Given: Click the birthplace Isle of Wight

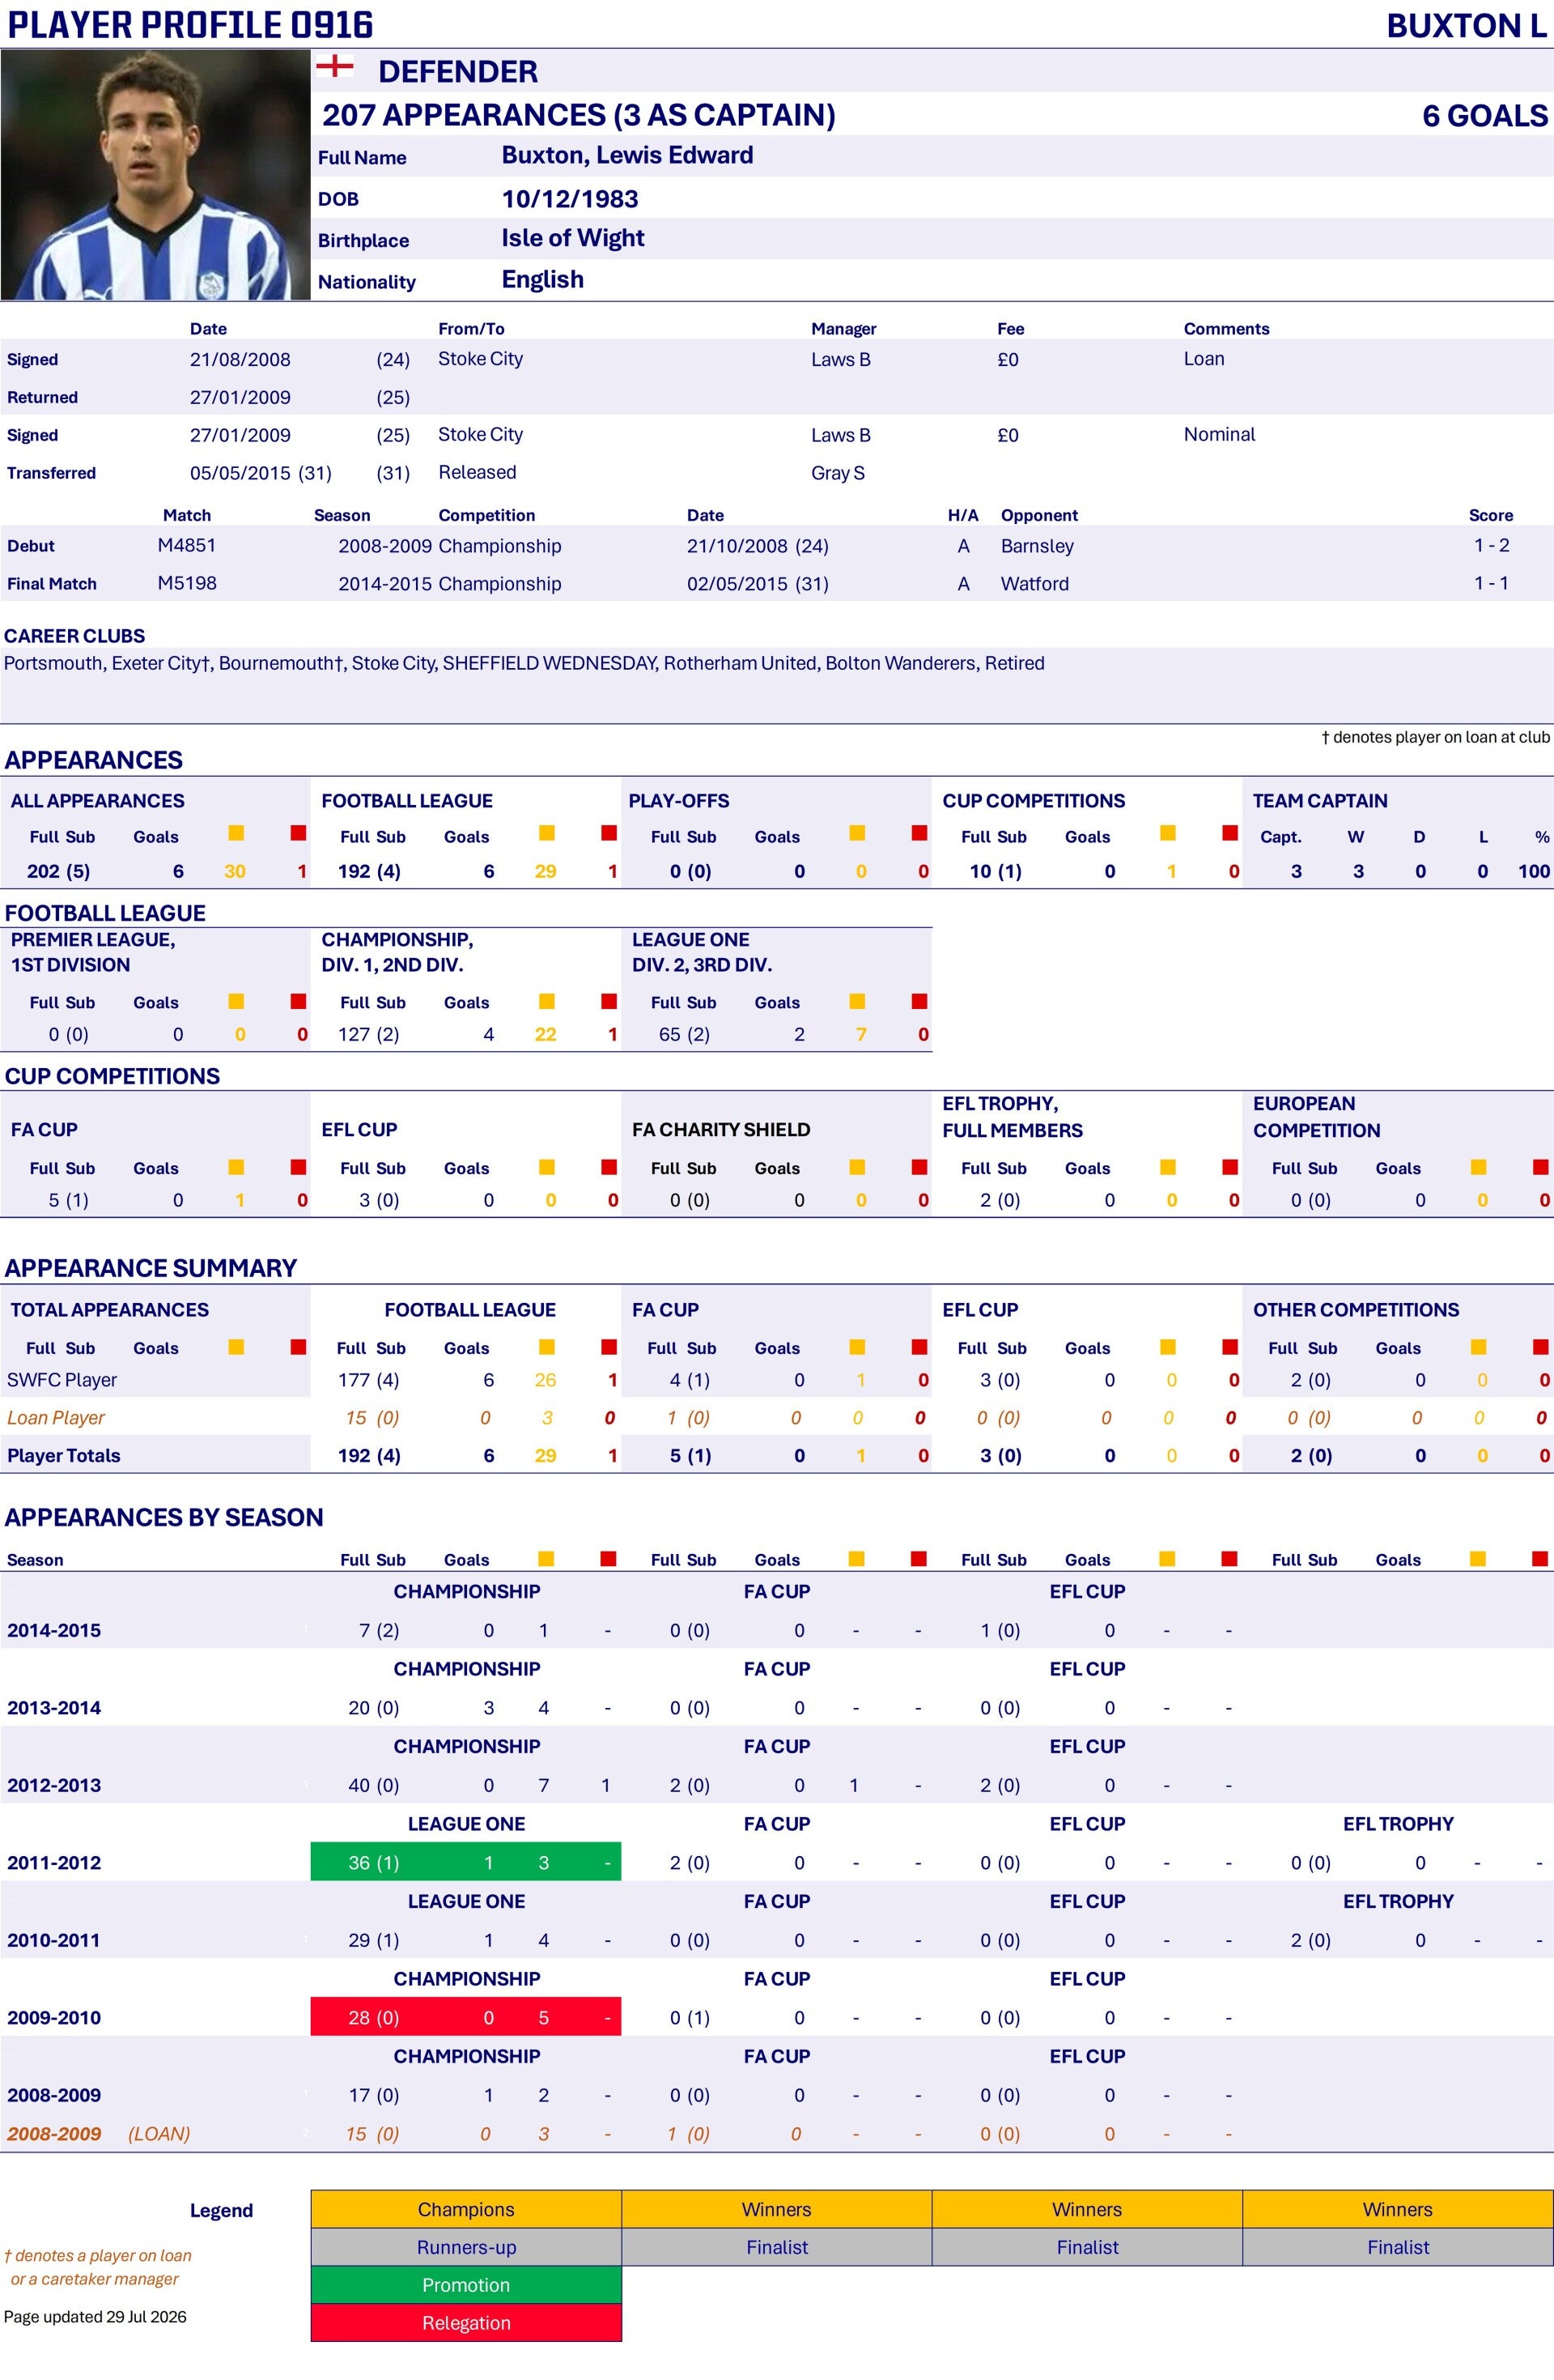Looking at the screenshot, I should (x=572, y=238).
